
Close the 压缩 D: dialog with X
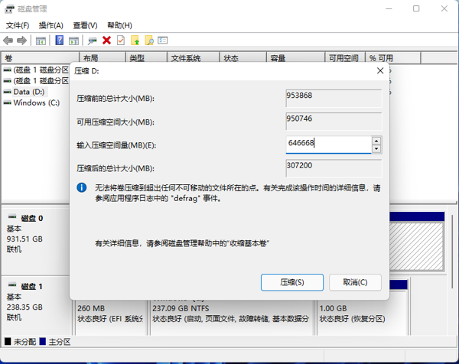(380, 70)
